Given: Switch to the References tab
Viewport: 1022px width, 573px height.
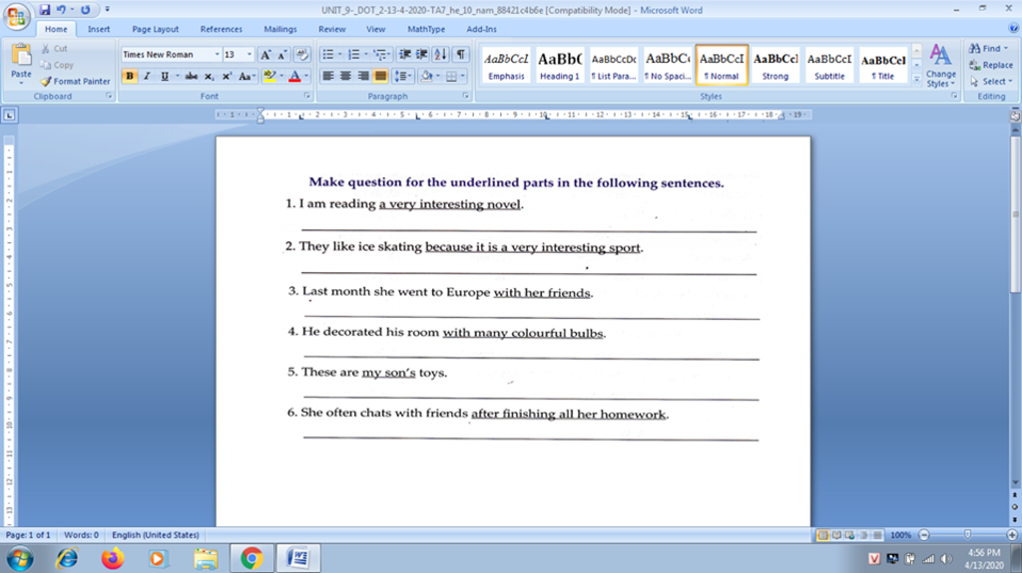Looking at the screenshot, I should coord(221,29).
